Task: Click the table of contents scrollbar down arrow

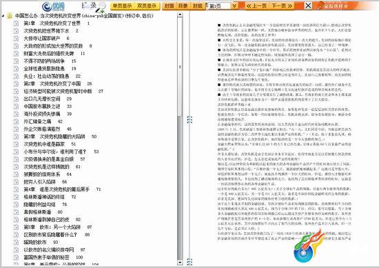Action: click(x=180, y=262)
